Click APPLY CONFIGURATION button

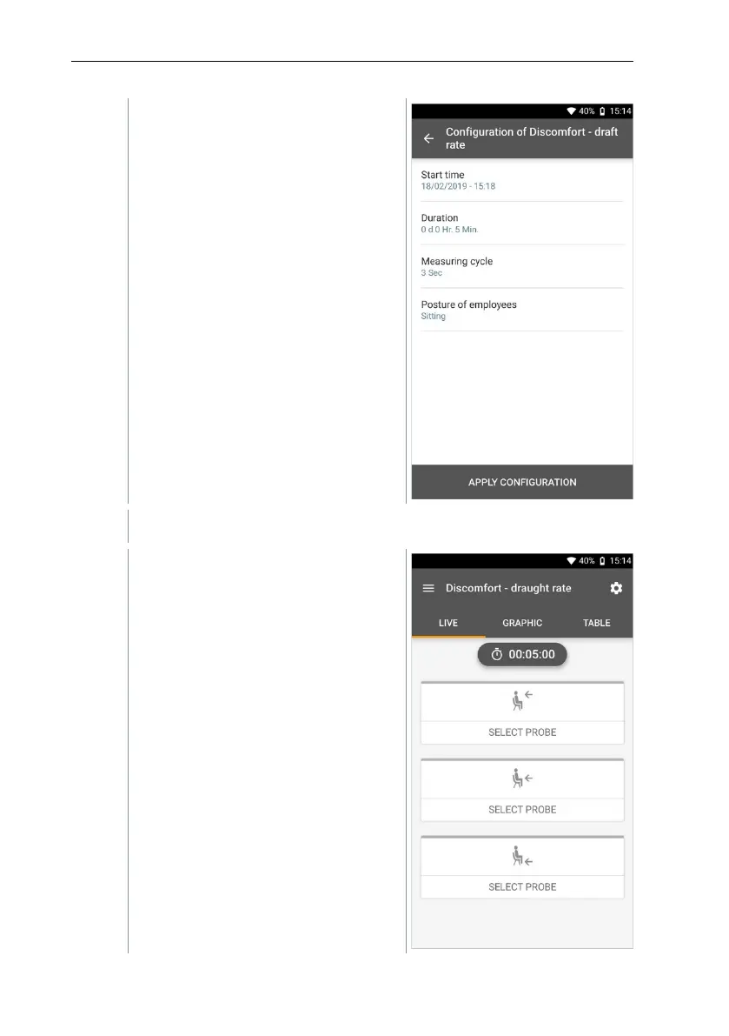[522, 482]
